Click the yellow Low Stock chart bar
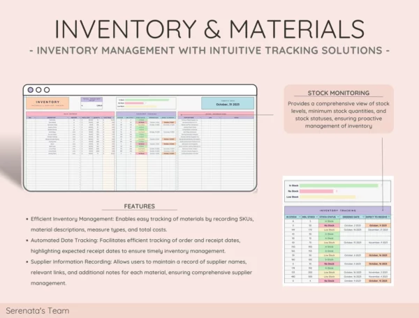The image size is (419, 318). pyautogui.click(x=328, y=197)
